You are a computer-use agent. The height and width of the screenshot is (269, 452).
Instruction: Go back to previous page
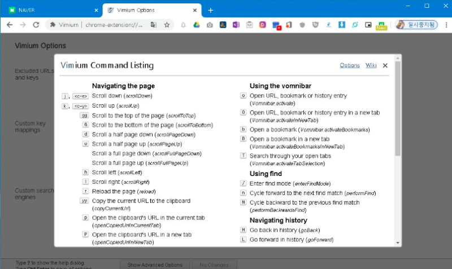pyautogui.click(x=10, y=25)
